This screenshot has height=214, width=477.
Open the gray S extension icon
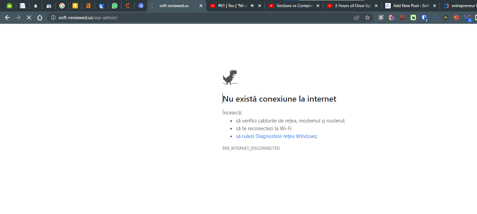click(x=381, y=17)
